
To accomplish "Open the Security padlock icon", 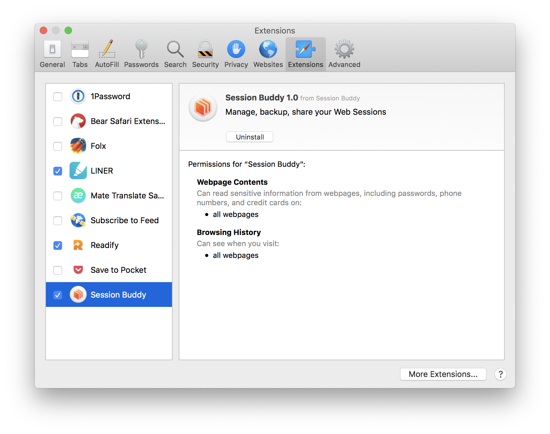I will coord(205,49).
